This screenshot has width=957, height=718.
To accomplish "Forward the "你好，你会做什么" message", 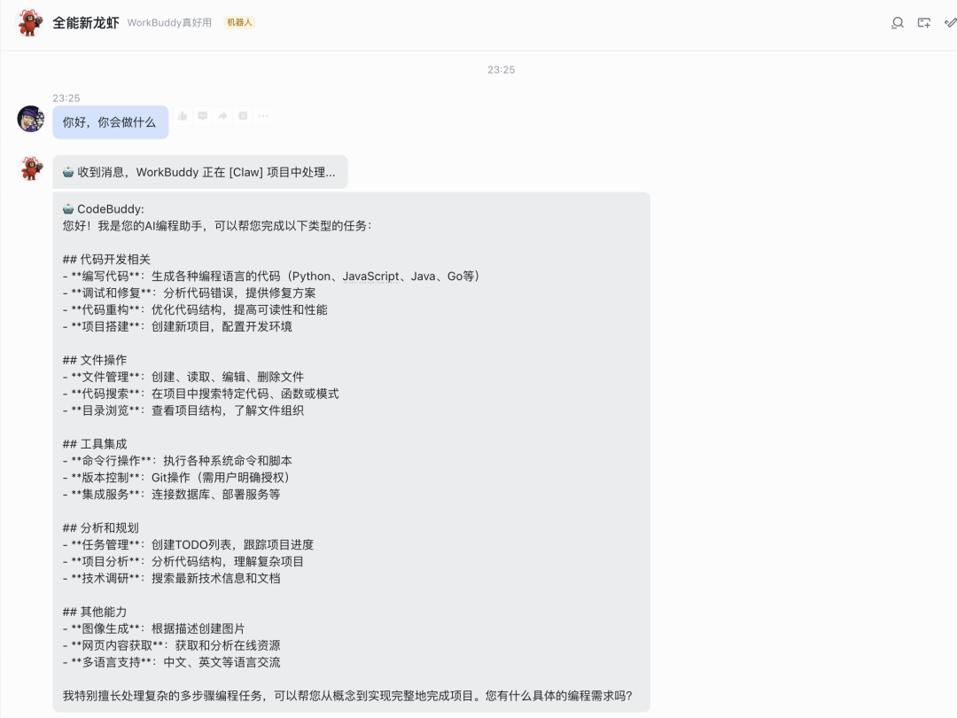I will point(222,115).
